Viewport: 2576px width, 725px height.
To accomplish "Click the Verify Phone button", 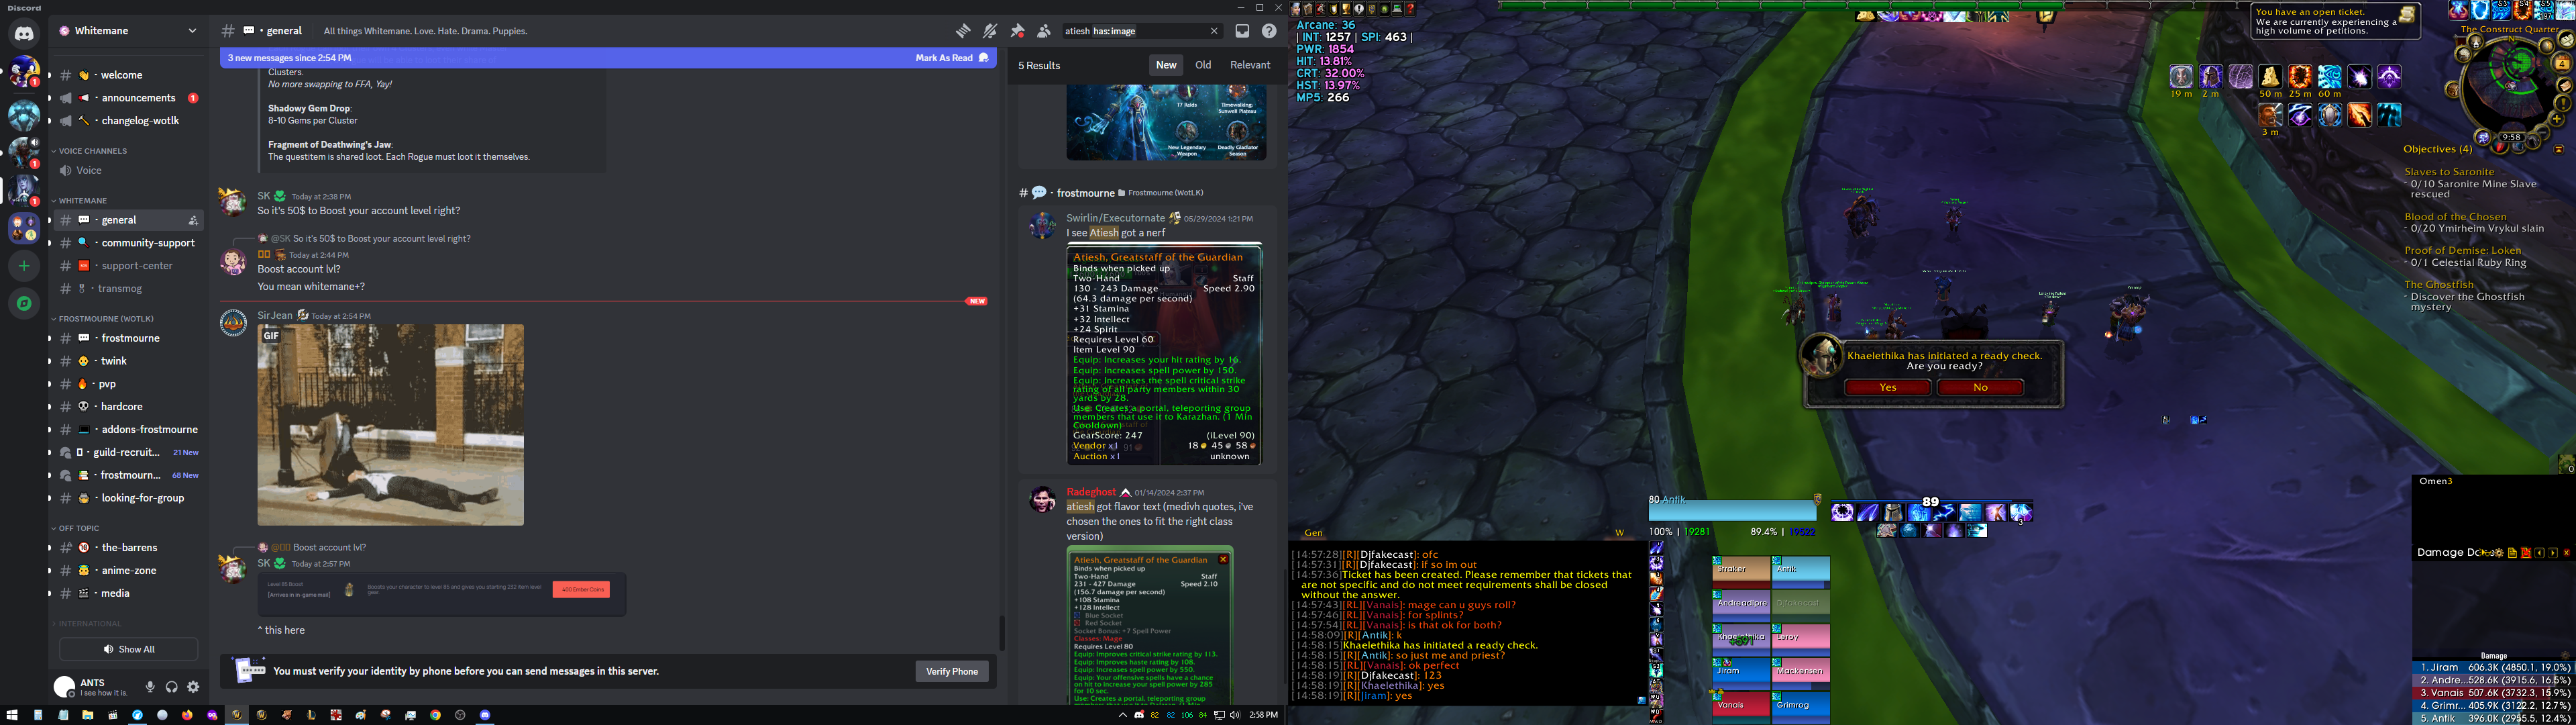I will tap(951, 671).
